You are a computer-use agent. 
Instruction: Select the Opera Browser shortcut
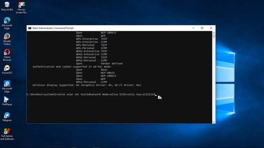click(7, 55)
